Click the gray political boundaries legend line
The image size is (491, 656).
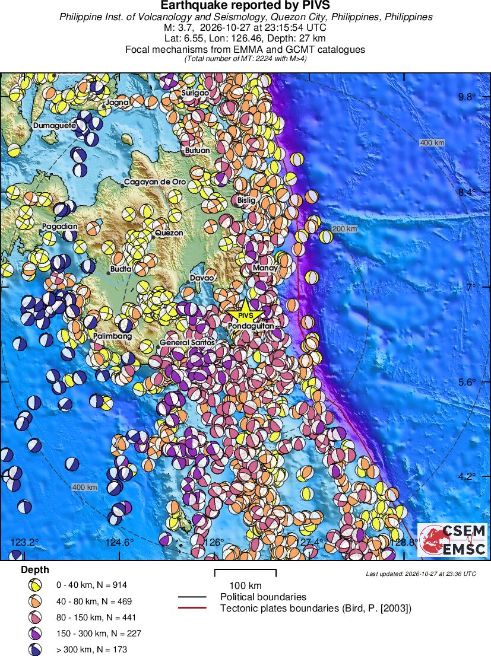coord(192,597)
